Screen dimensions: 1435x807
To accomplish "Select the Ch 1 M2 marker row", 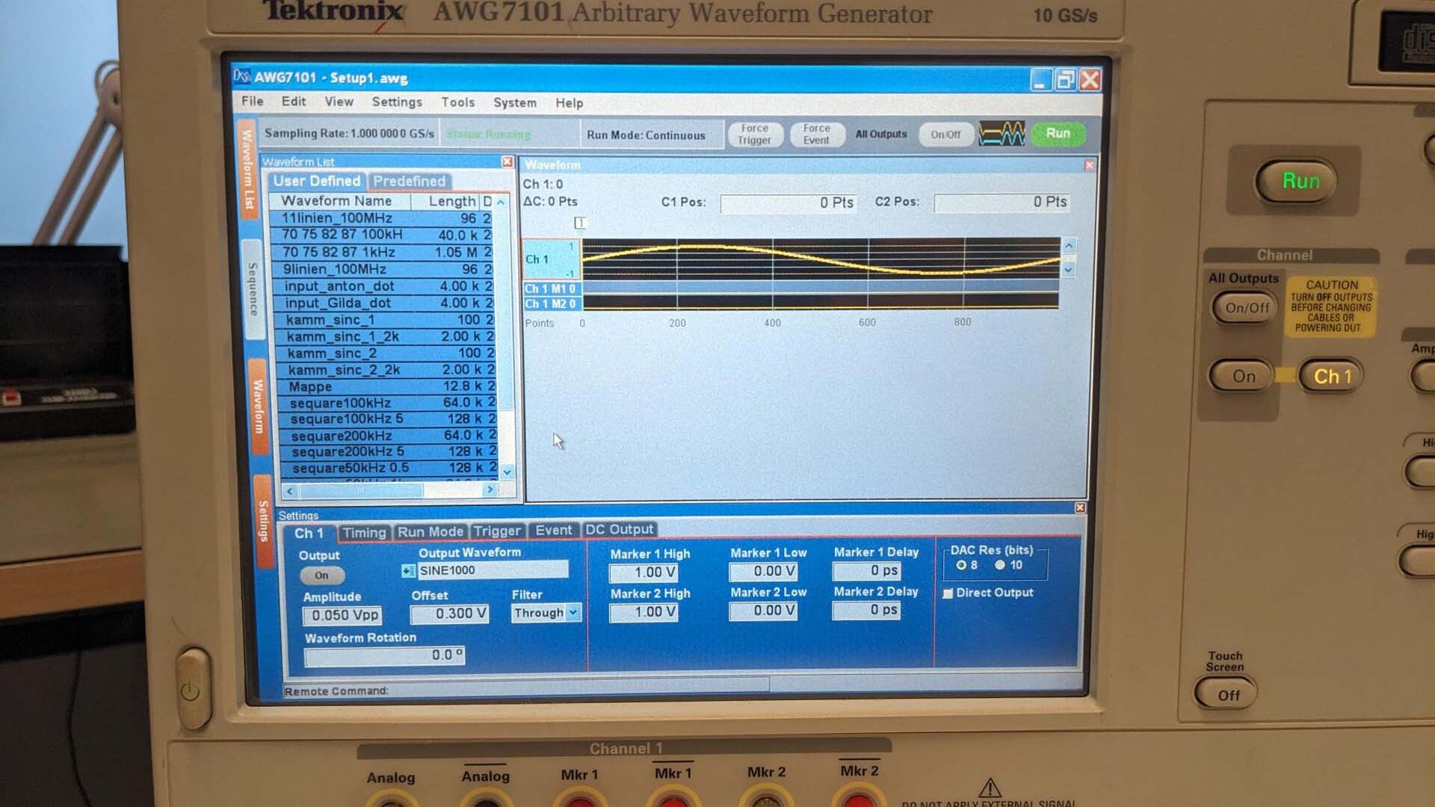I will pos(551,304).
